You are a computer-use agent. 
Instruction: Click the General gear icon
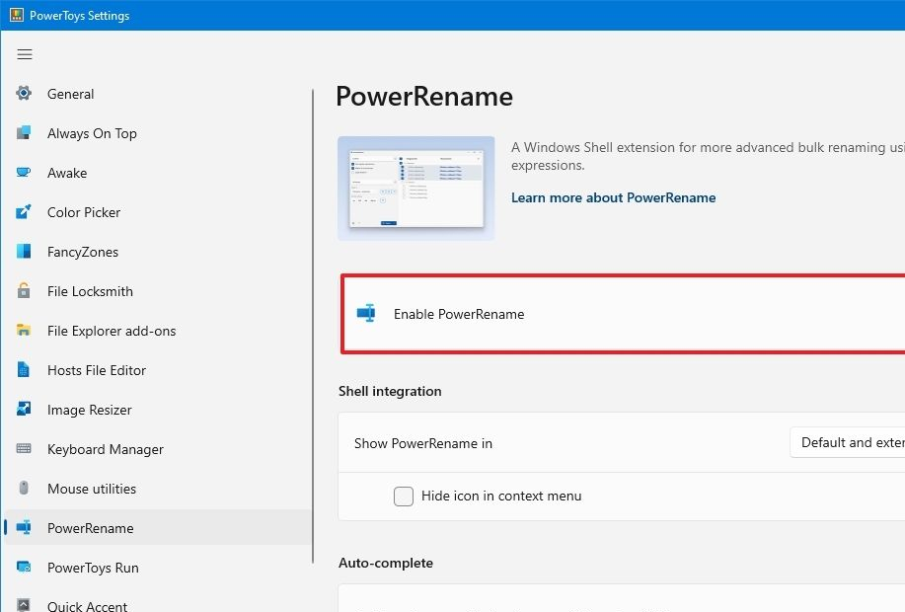pos(24,93)
